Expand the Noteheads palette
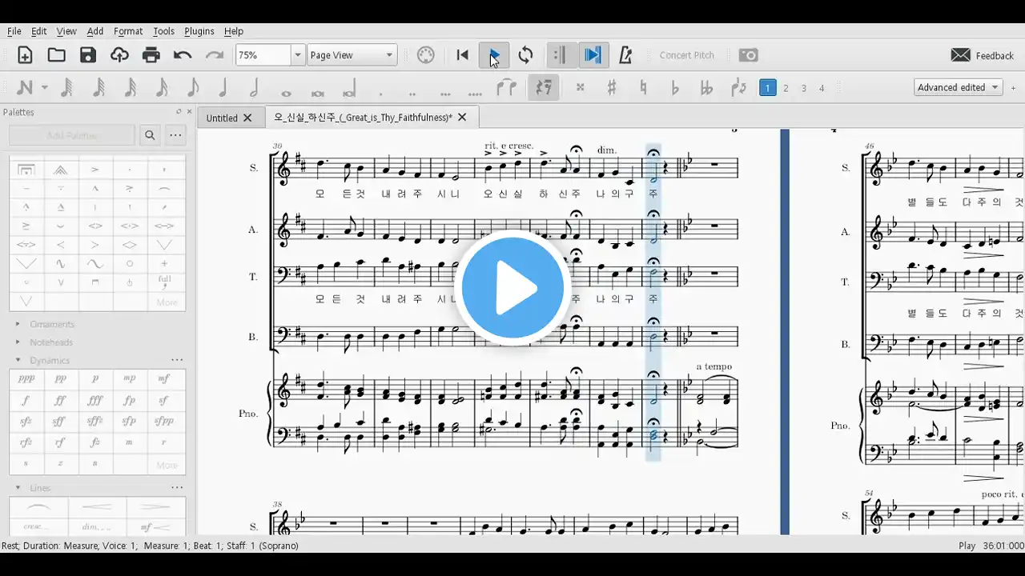 point(18,342)
